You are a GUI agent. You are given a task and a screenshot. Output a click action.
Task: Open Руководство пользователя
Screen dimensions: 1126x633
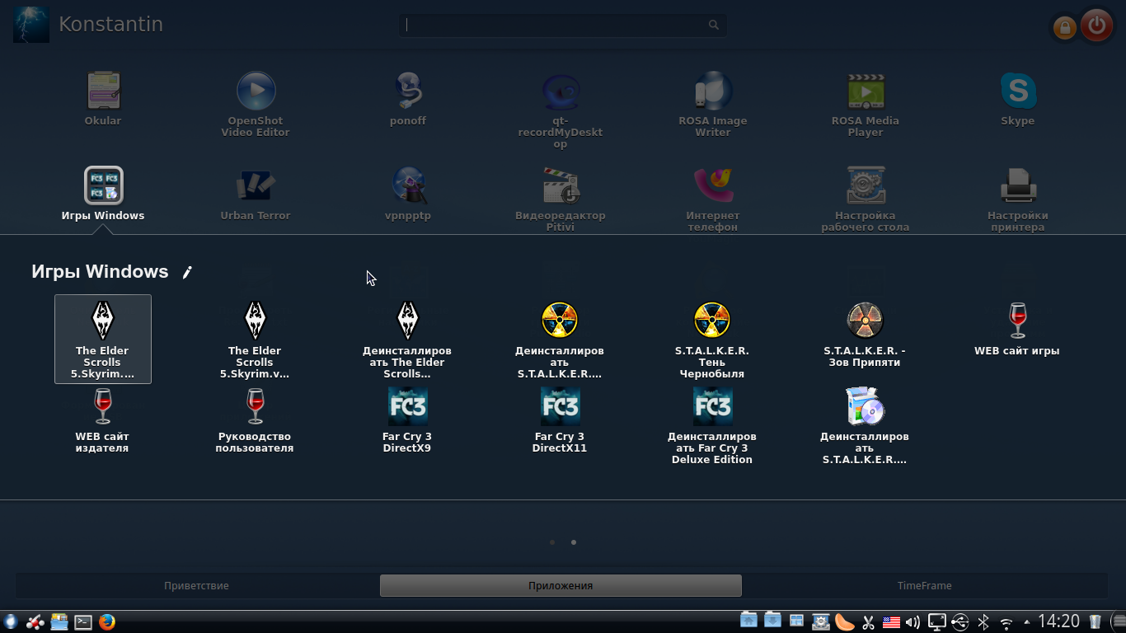(256, 420)
